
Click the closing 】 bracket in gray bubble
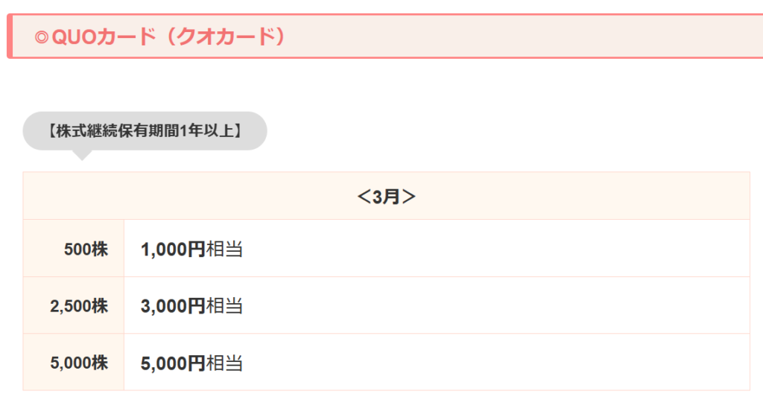click(x=238, y=131)
